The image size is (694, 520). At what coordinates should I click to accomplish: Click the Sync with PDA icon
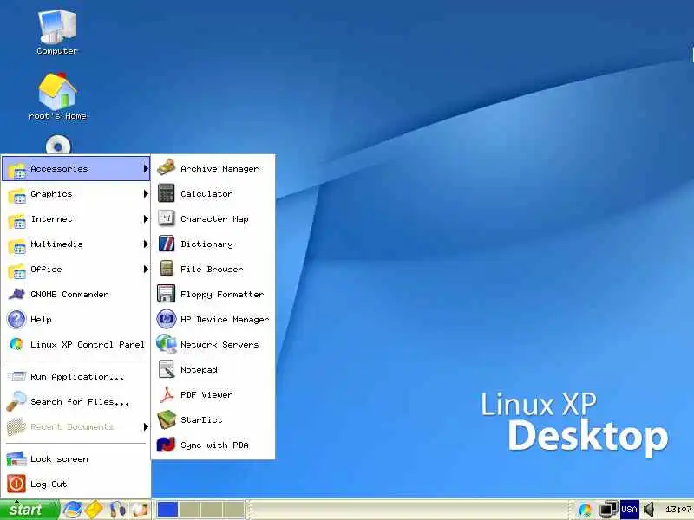(167, 445)
